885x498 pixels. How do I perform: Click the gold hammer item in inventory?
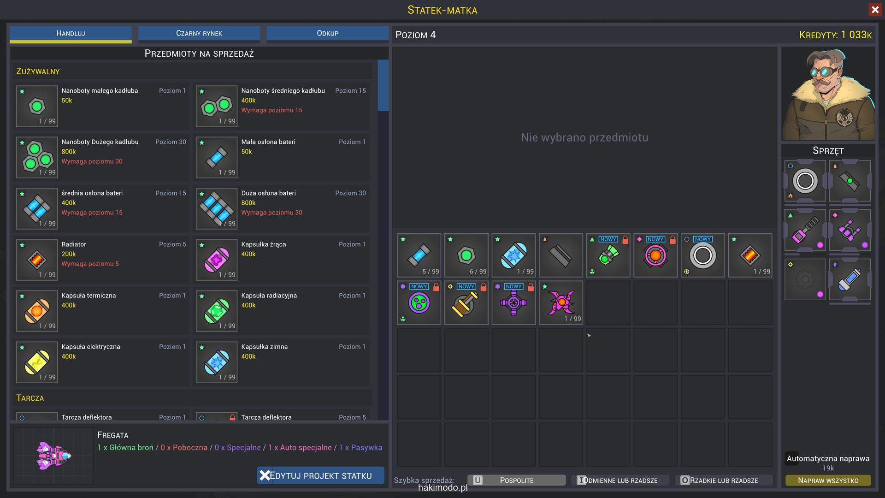[x=466, y=302]
